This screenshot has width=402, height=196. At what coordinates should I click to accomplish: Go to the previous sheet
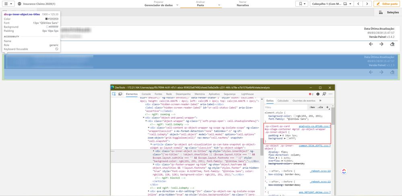click(358, 4)
